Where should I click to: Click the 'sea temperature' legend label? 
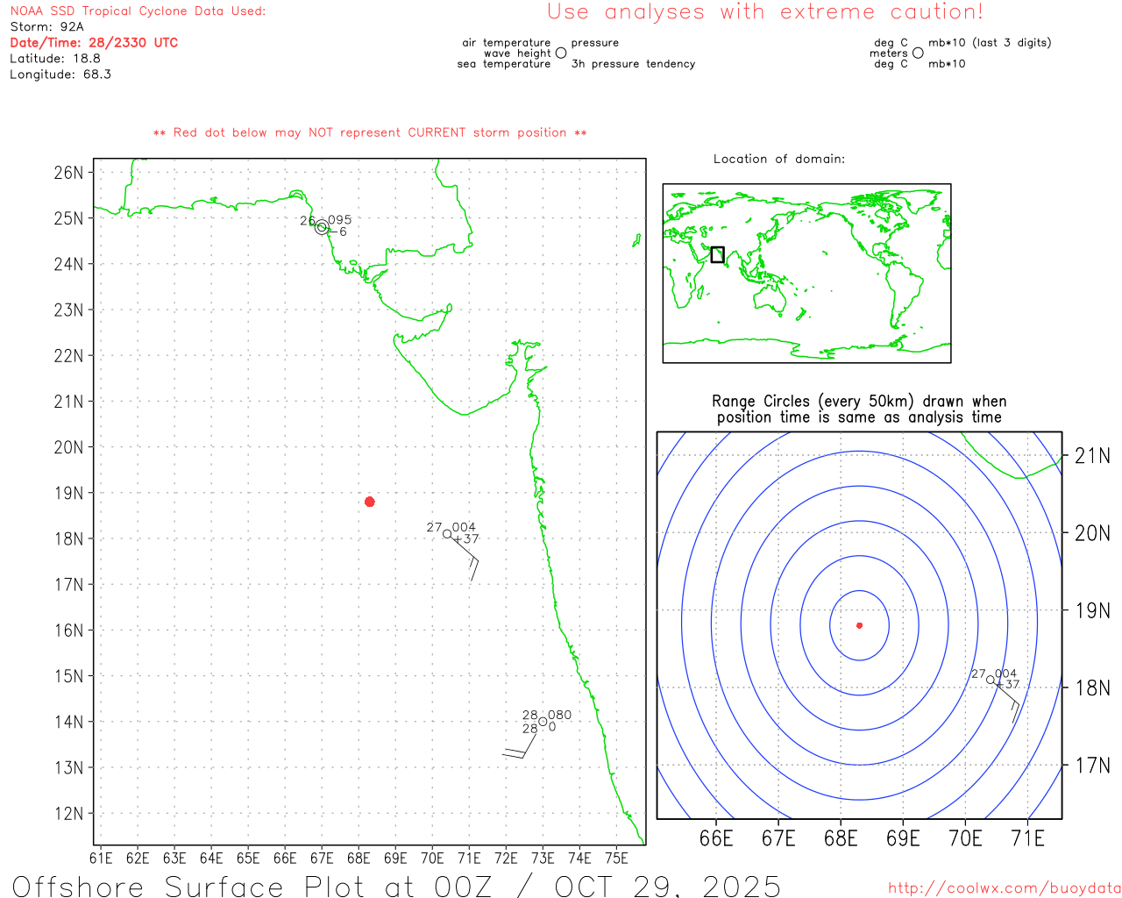click(504, 64)
